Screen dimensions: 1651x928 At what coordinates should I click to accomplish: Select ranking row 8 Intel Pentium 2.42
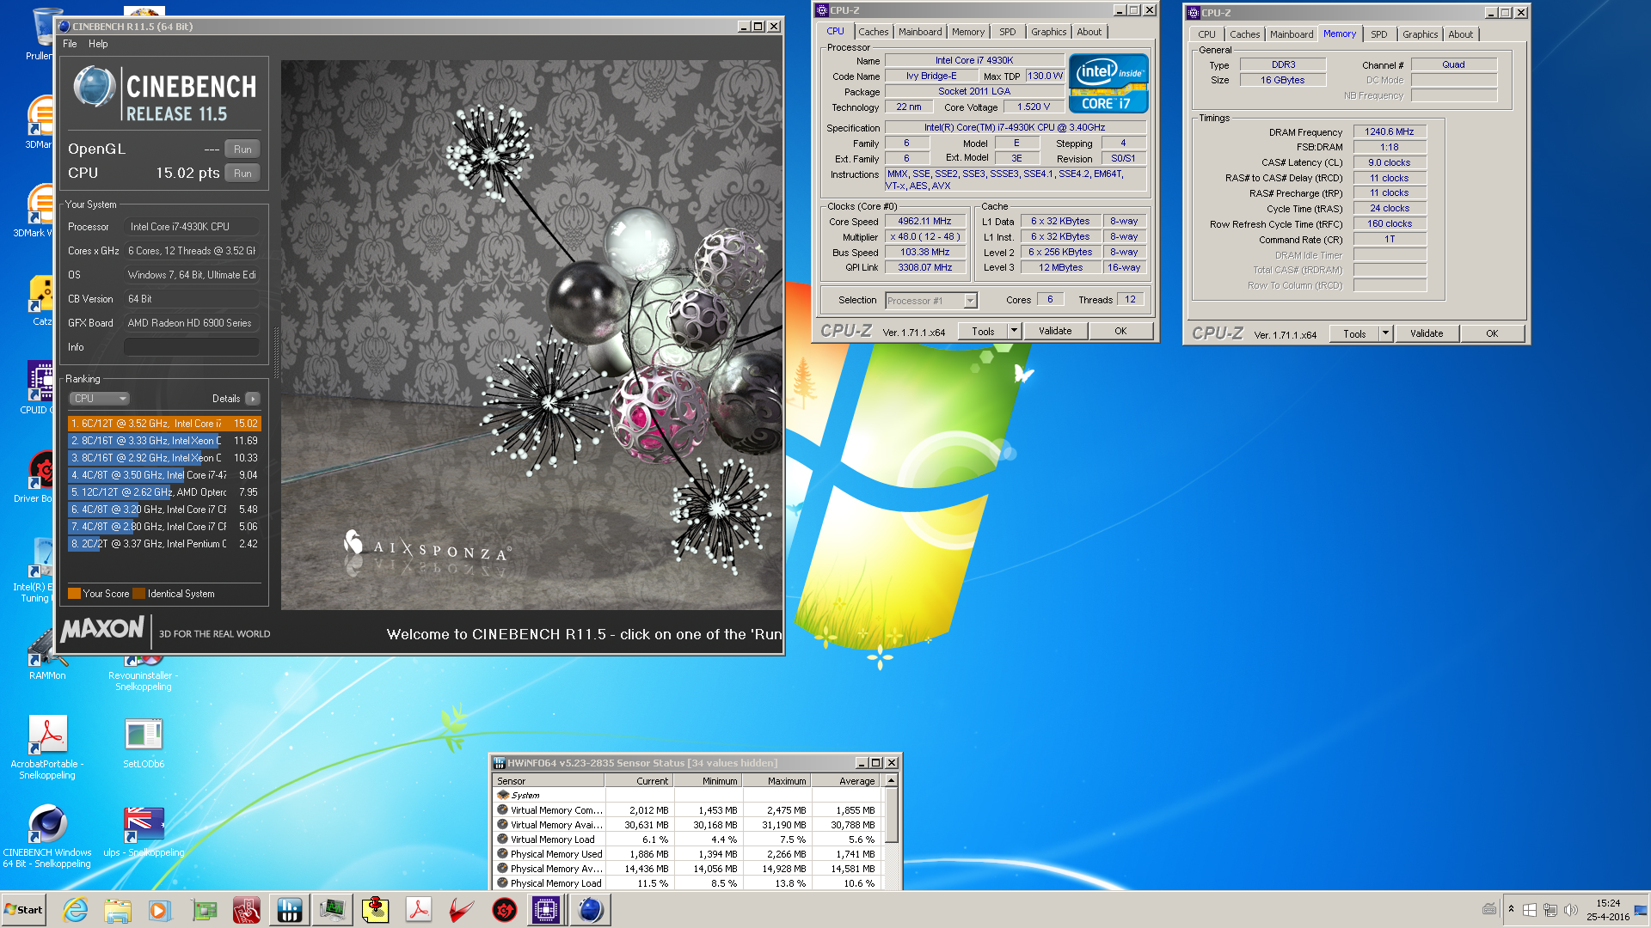[x=164, y=544]
